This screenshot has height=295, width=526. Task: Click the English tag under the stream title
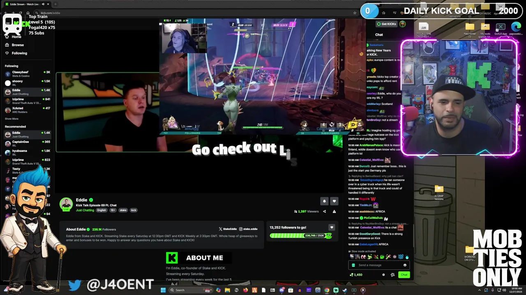point(102,210)
